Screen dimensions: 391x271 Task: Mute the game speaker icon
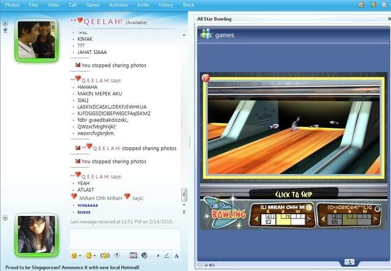212,265
